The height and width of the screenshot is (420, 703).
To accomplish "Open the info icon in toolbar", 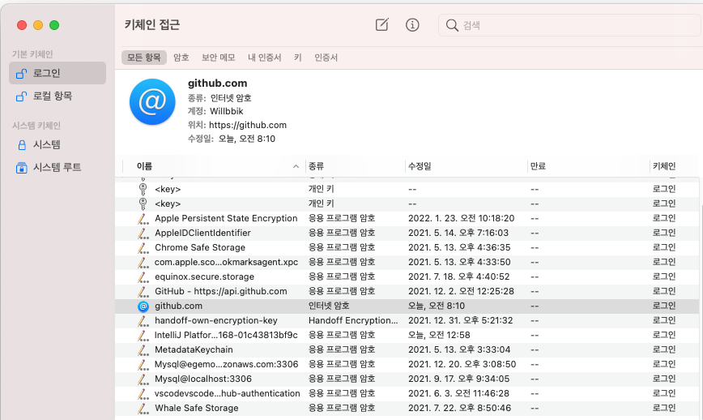I will 412,24.
